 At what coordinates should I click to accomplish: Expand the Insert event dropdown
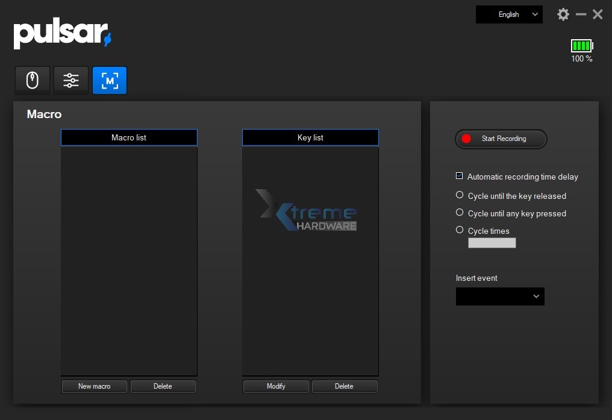500,296
